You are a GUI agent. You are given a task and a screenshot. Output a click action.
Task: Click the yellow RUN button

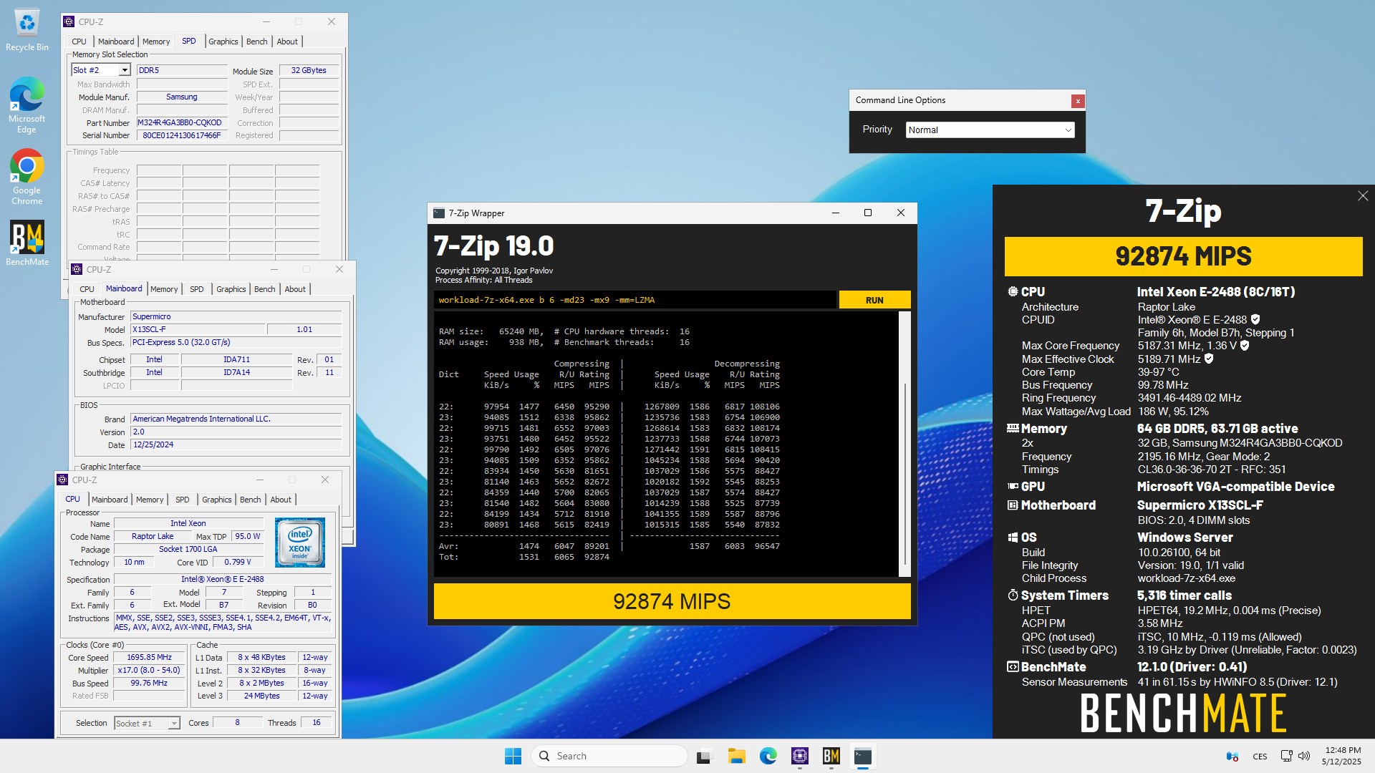pos(874,300)
